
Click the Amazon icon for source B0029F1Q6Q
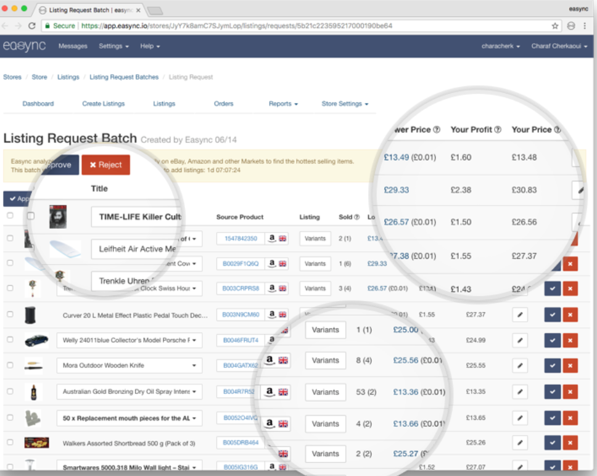pyautogui.click(x=271, y=263)
